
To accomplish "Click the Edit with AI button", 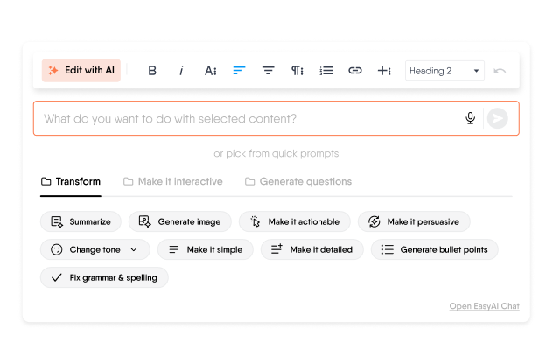I will [81, 71].
